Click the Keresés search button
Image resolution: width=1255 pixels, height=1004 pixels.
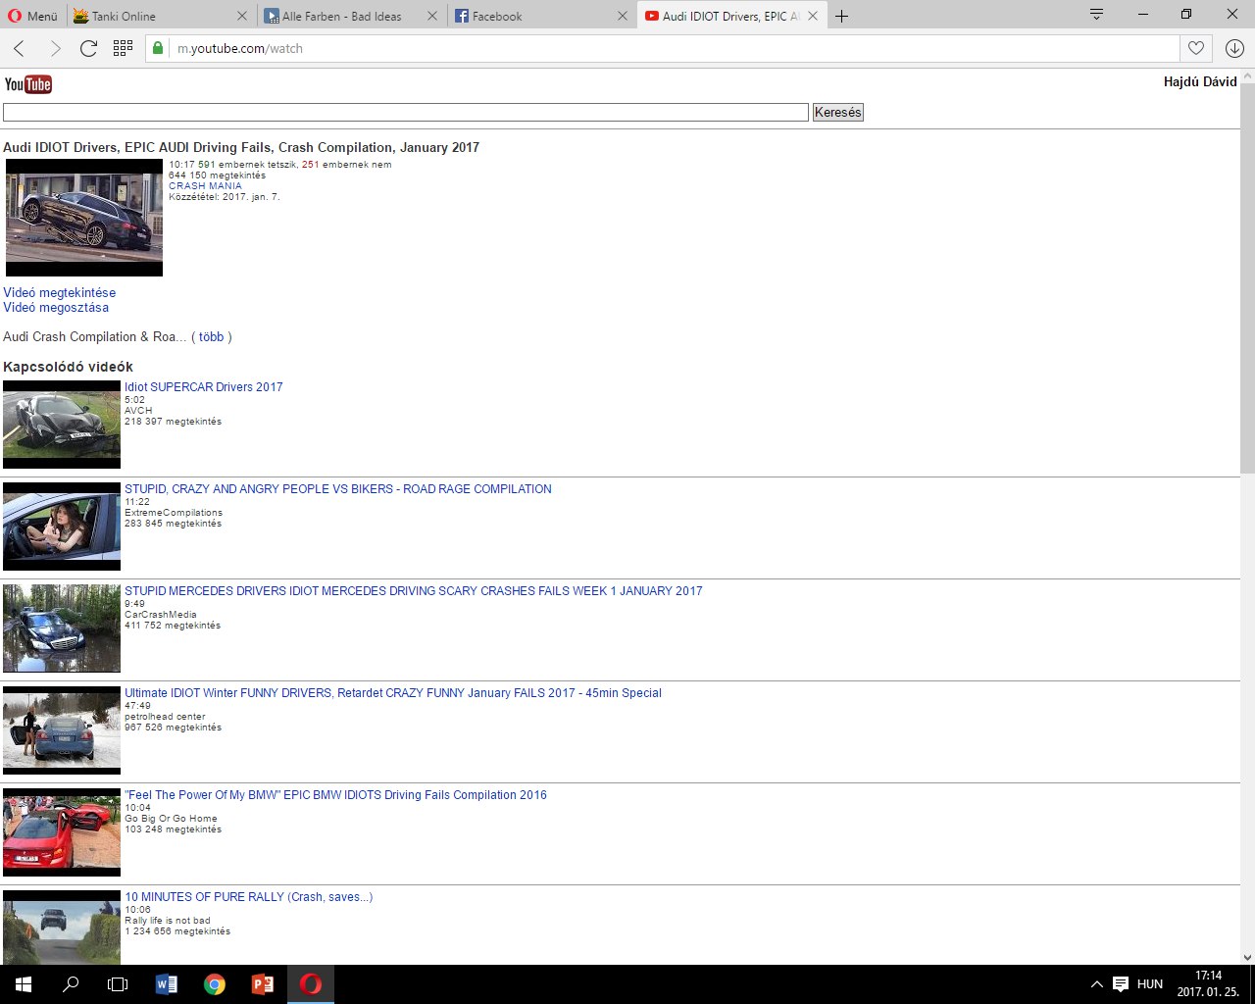[x=838, y=112]
